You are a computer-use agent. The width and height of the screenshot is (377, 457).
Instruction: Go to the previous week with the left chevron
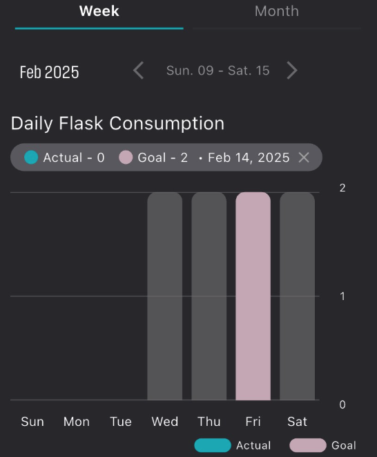[x=139, y=71]
